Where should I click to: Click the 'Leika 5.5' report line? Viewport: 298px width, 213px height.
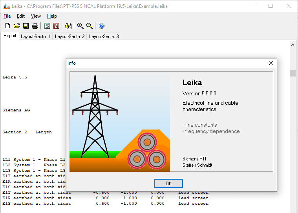[x=15, y=77]
